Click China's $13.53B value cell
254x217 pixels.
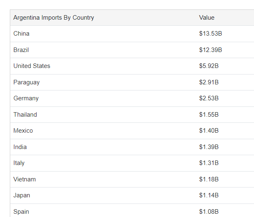[x=211, y=34]
